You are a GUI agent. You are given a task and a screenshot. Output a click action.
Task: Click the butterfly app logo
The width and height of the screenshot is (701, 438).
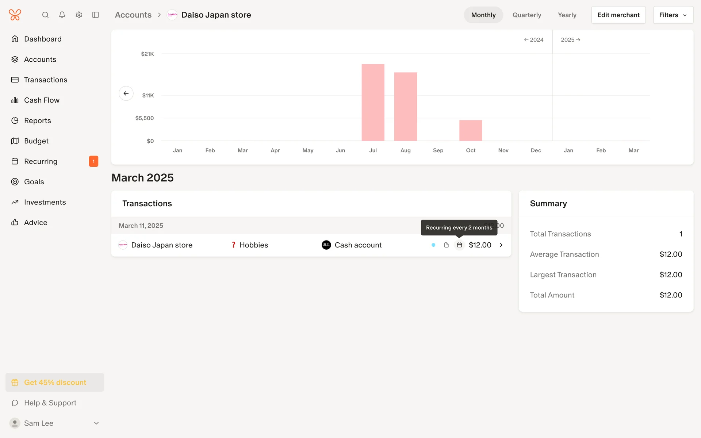(x=15, y=15)
